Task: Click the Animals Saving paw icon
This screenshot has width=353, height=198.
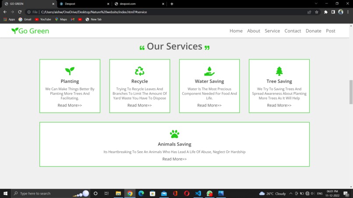Action: tap(174, 134)
